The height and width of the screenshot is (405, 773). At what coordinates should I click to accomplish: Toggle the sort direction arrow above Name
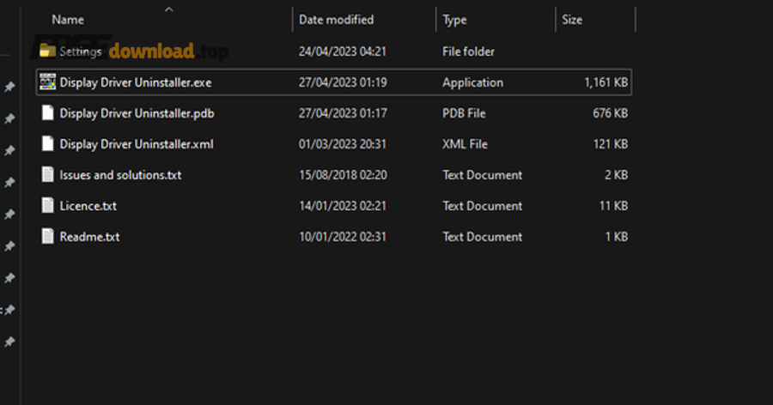coord(169,9)
